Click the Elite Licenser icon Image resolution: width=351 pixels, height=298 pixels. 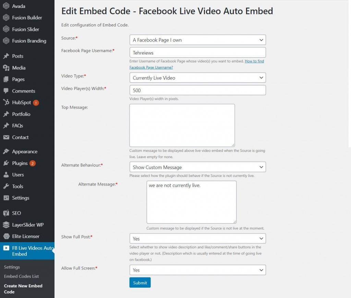7,236
